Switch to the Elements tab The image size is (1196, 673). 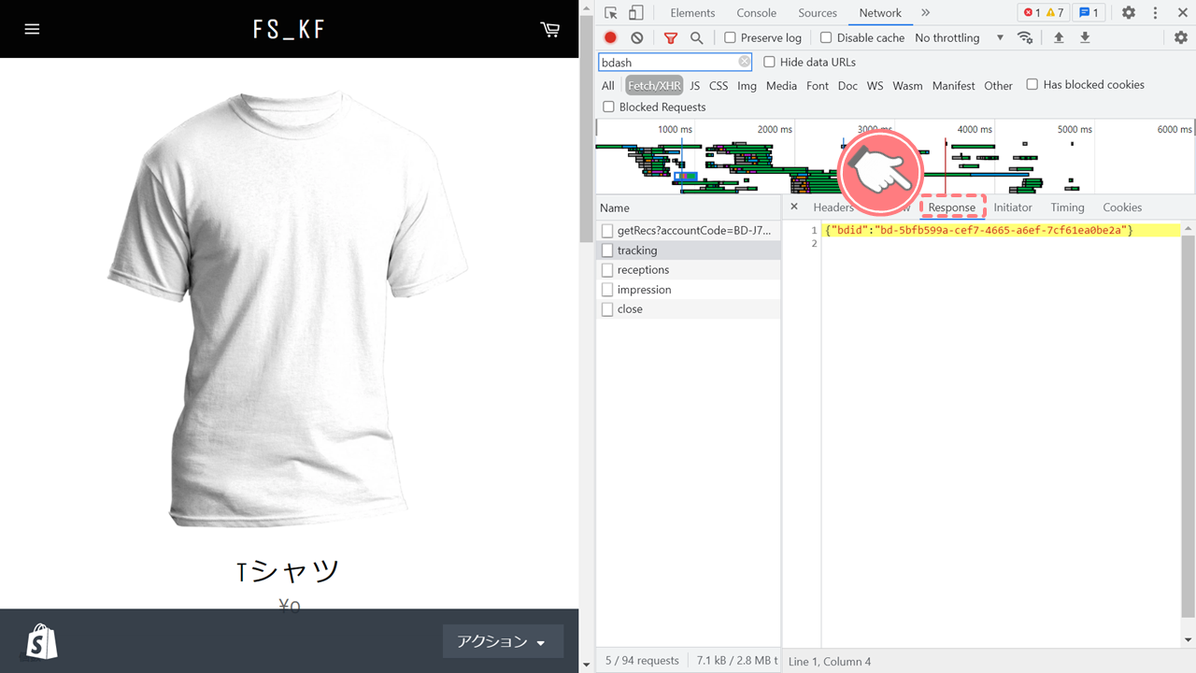(692, 13)
